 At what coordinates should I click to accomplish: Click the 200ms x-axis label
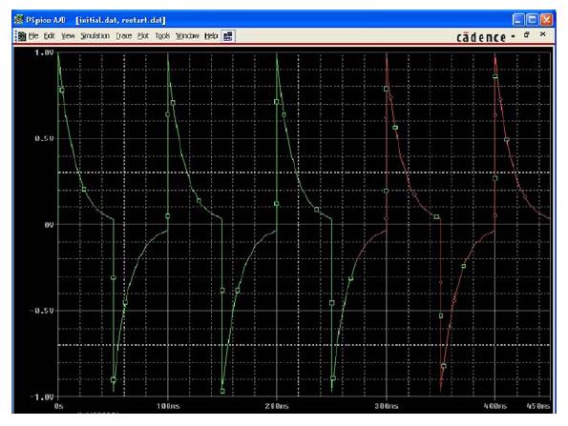(277, 406)
